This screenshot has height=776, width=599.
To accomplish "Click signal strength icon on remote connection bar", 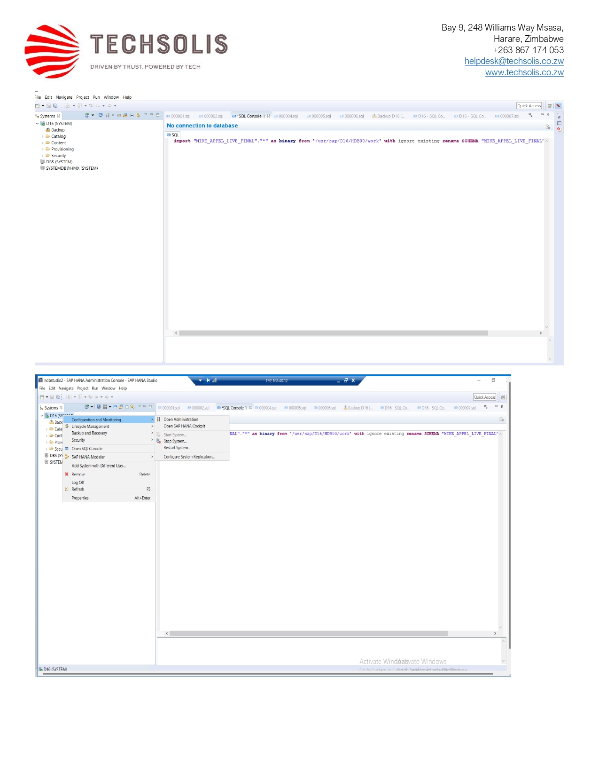I will (214, 380).
